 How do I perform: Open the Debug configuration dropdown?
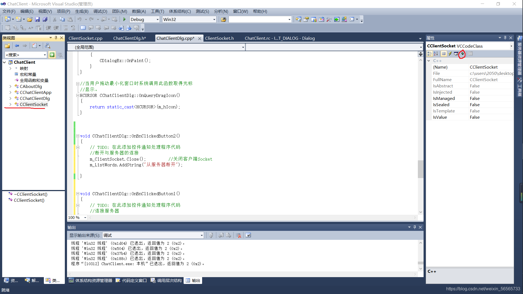[x=157, y=19]
